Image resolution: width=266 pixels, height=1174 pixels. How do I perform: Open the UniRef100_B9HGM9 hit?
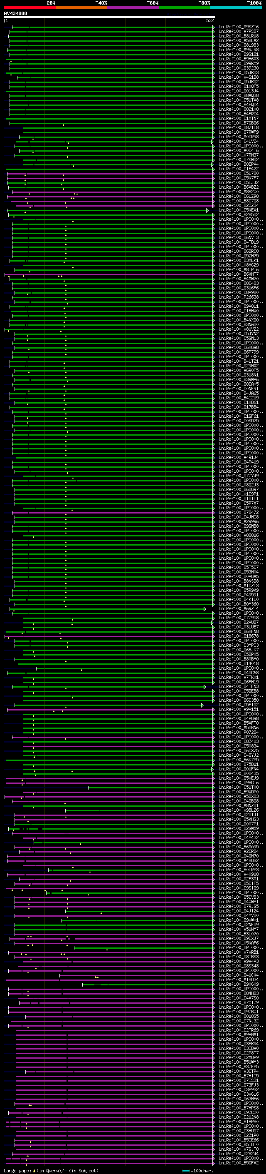pos(238,984)
